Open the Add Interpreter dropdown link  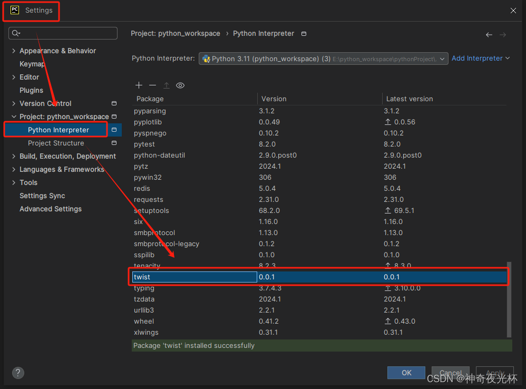[480, 59]
